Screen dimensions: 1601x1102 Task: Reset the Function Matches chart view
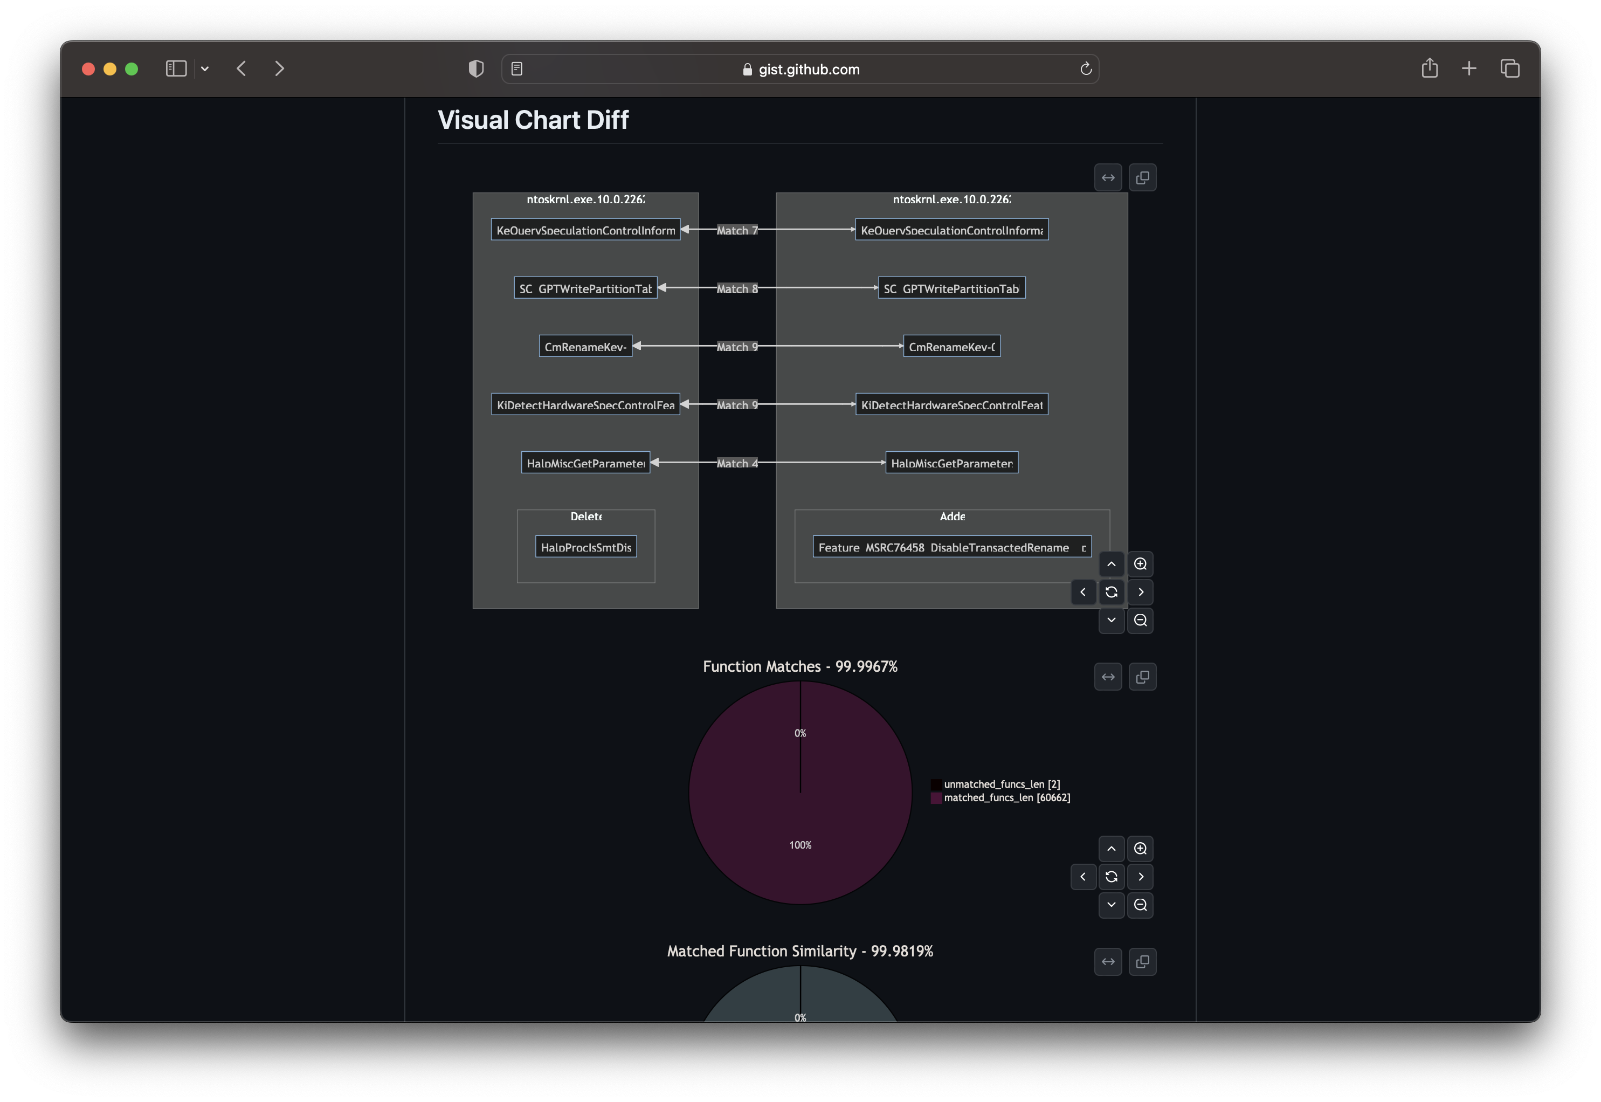[1111, 876]
